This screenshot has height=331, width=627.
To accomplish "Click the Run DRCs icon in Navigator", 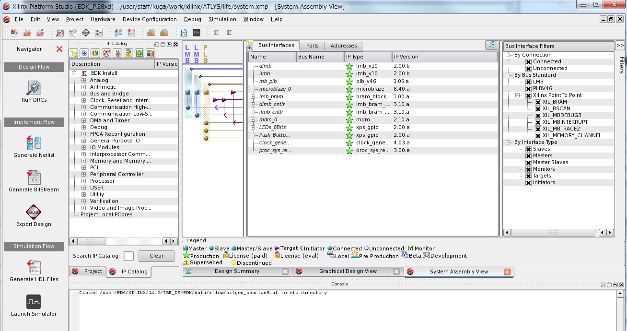I will (x=34, y=88).
